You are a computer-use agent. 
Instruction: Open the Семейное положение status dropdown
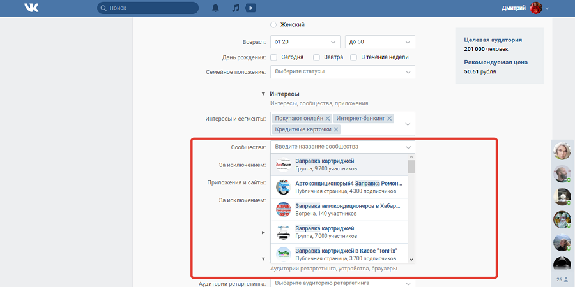click(x=342, y=71)
